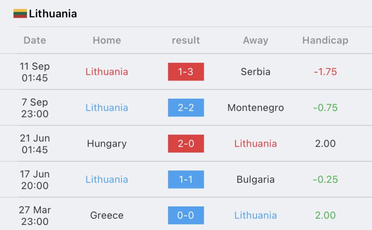372x230 pixels.
Task: Open the 1-1 result against Bulgaria
Action: tap(186, 179)
